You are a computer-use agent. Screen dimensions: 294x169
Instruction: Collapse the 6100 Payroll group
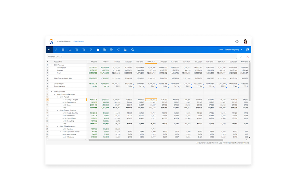(57, 97)
